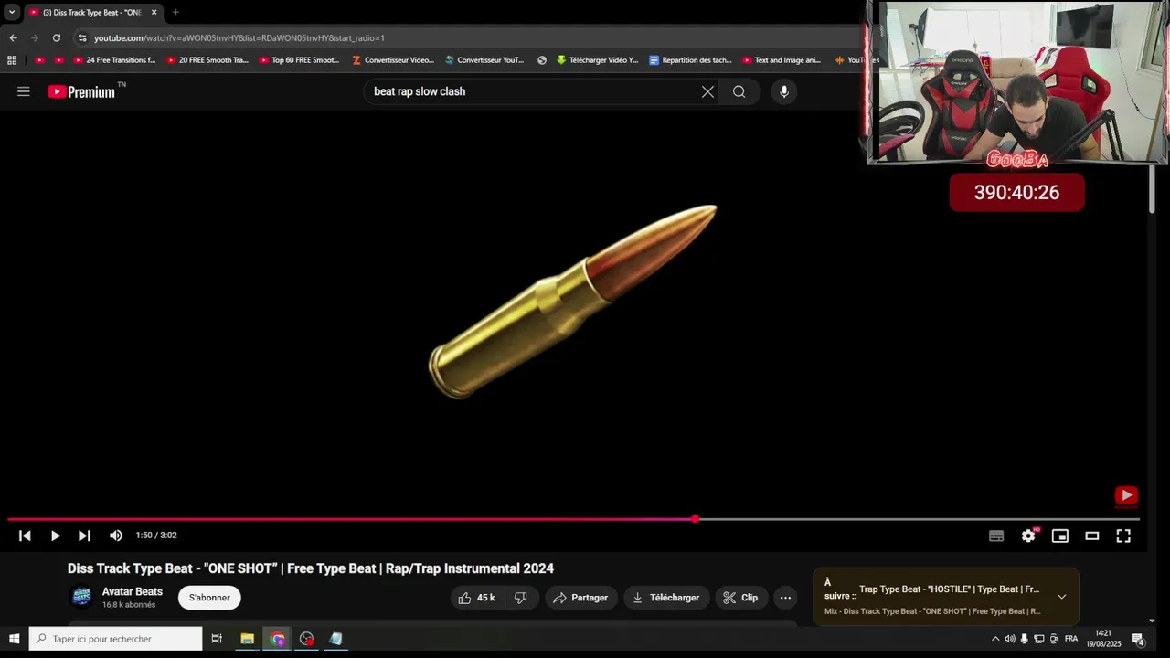Toggle theater mode view
This screenshot has width=1170, height=658.
1091,536
